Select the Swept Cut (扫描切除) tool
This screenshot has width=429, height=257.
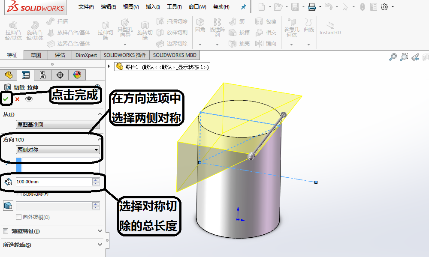pos(172,21)
